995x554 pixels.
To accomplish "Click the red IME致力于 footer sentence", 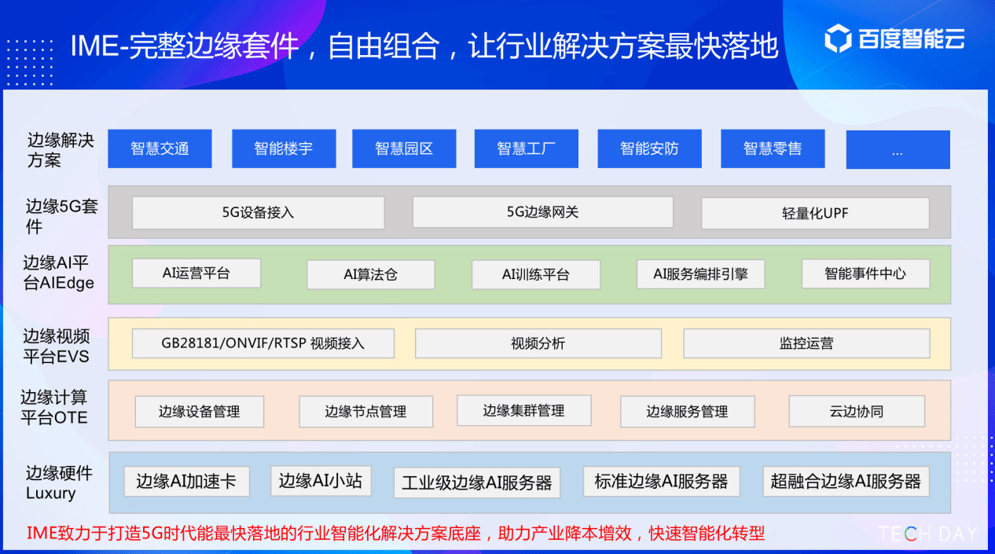I will pos(395,533).
